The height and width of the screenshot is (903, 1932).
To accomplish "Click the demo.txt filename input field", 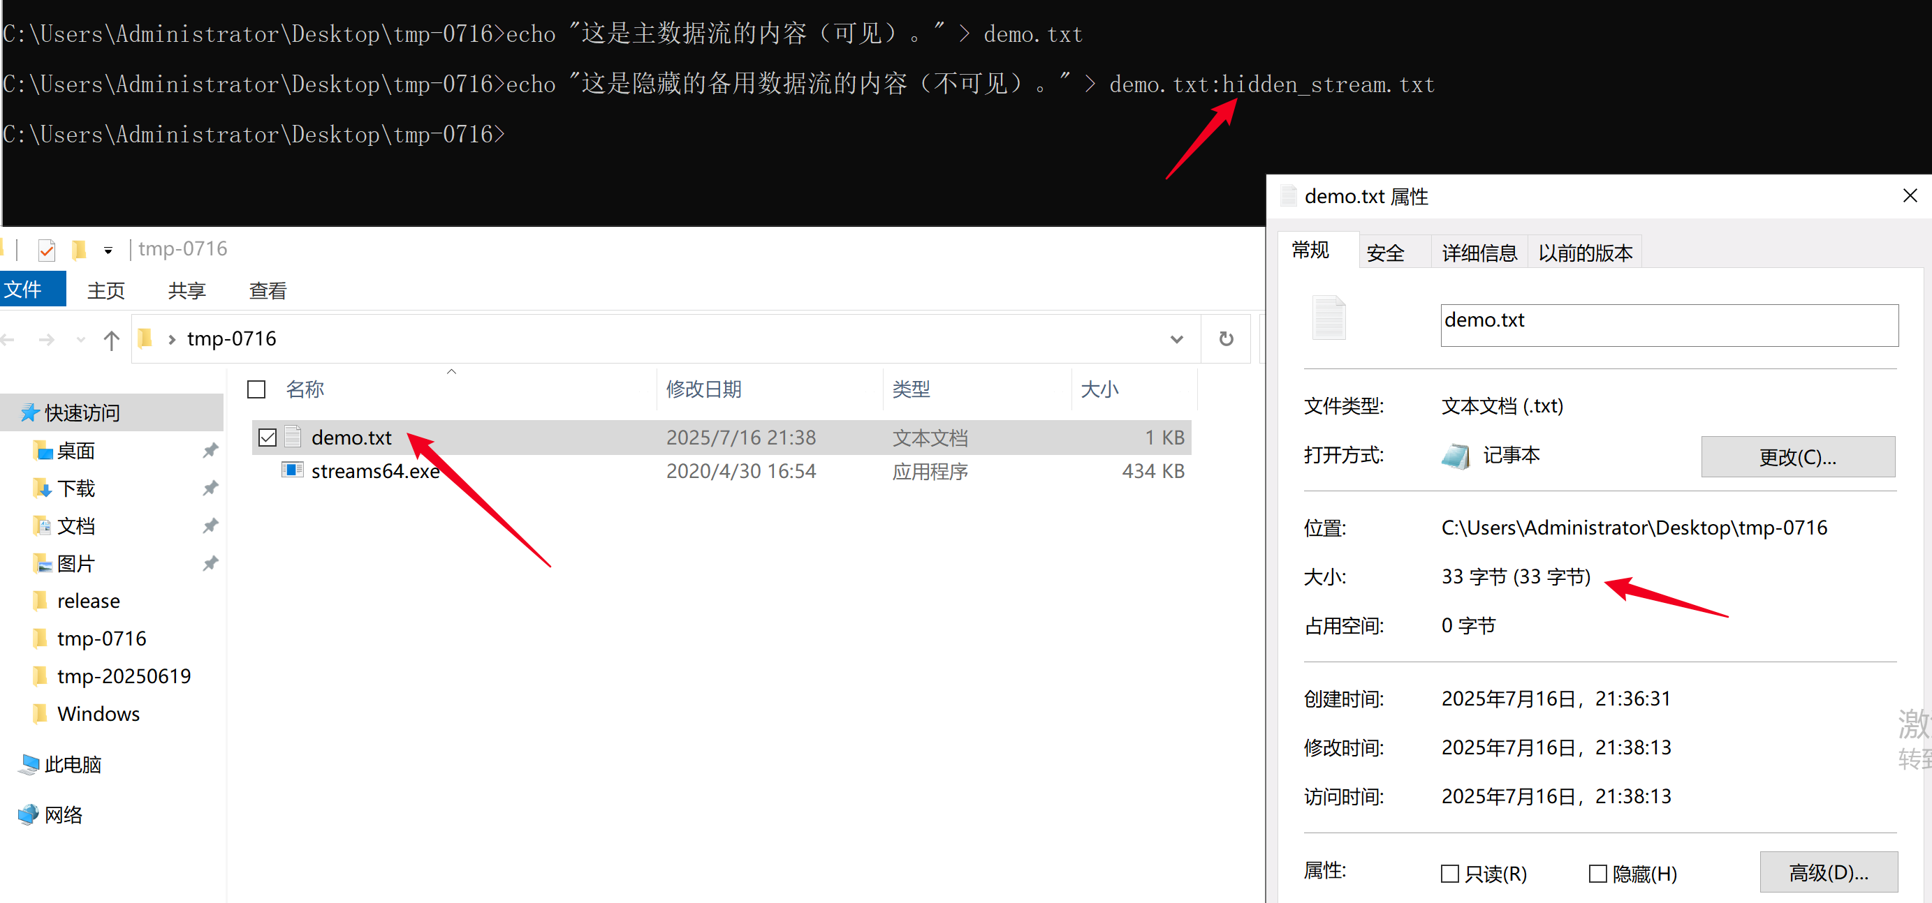I will pos(1668,324).
